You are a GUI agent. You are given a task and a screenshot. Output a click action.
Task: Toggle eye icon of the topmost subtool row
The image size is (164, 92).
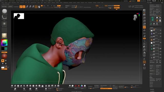pos(161,30)
